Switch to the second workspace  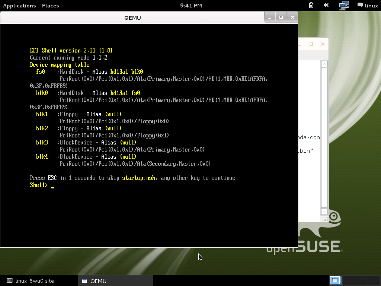click(x=349, y=280)
